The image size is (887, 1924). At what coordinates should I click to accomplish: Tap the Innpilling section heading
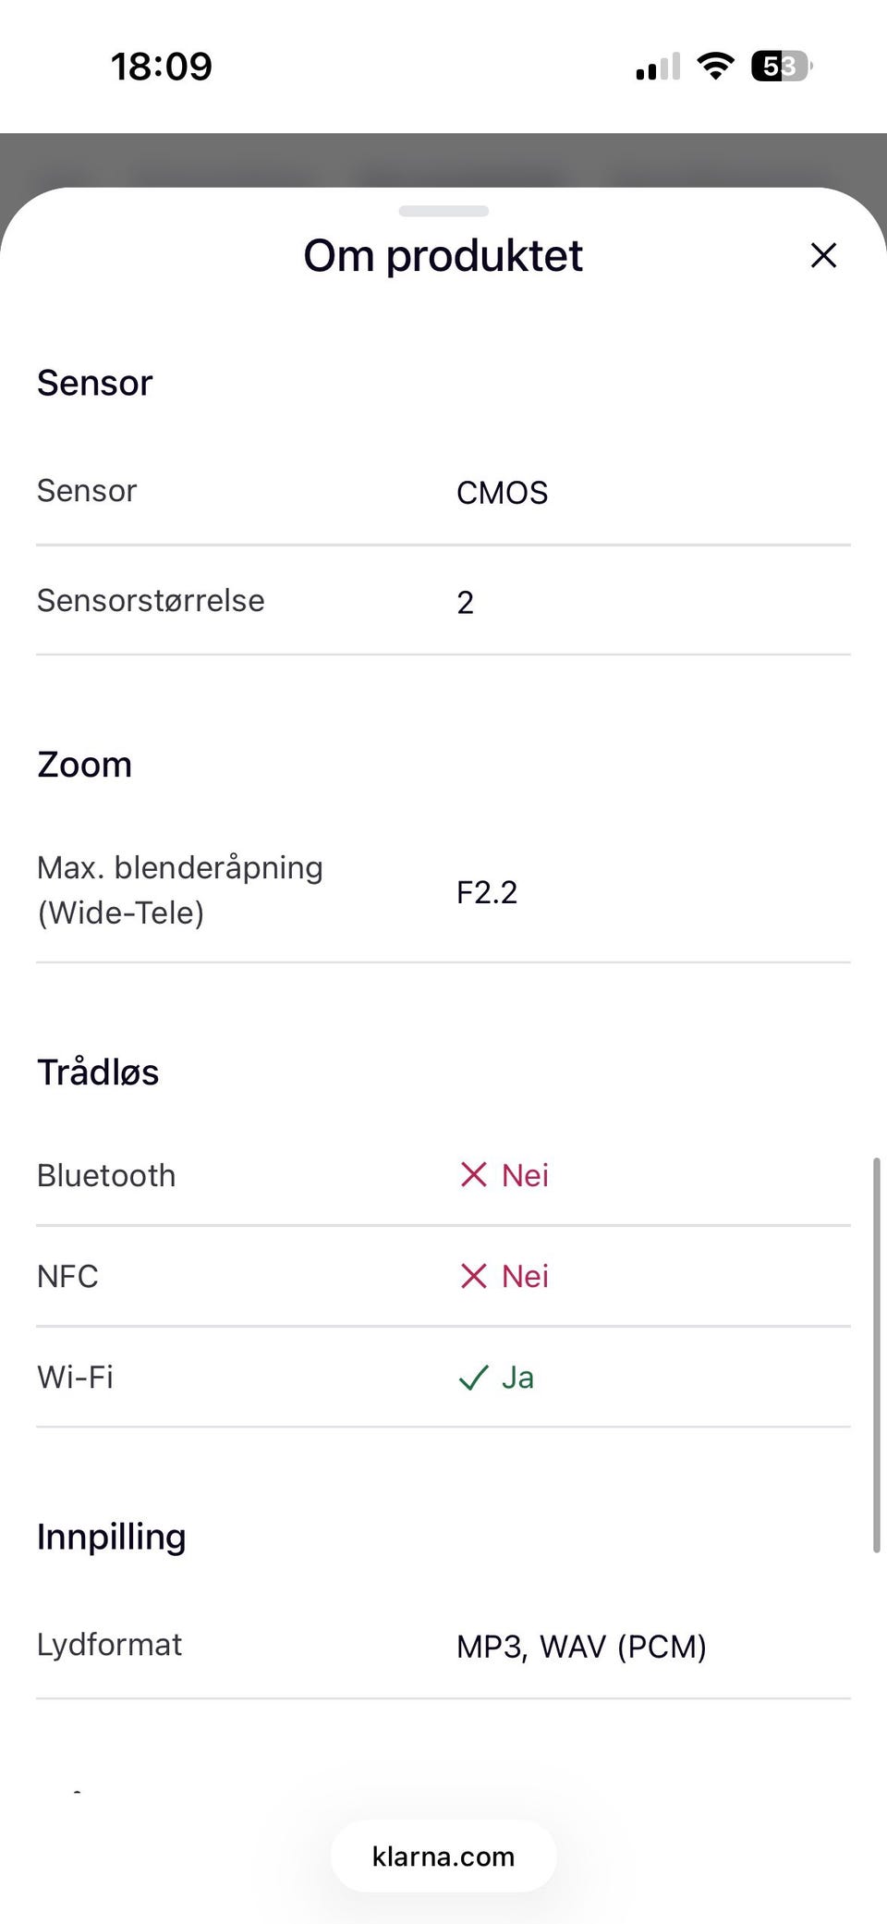coord(111,1537)
